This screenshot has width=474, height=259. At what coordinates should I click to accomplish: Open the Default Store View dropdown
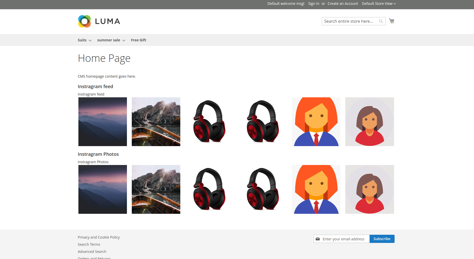[x=379, y=4]
